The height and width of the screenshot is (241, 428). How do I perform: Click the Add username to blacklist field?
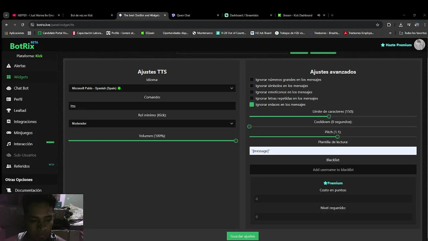(333, 170)
